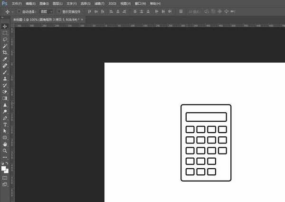The image size is (285, 202).
Task: Select the Horizontal Type tool
Action: (5, 124)
